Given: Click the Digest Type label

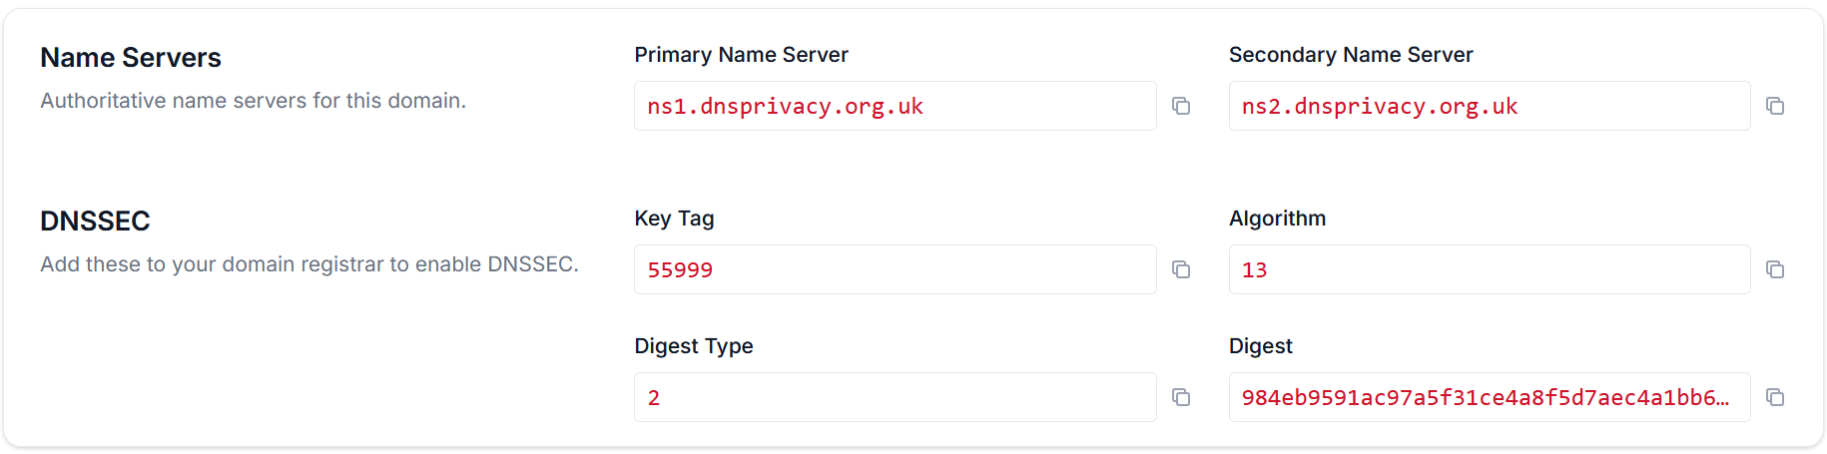Looking at the screenshot, I should tap(694, 346).
